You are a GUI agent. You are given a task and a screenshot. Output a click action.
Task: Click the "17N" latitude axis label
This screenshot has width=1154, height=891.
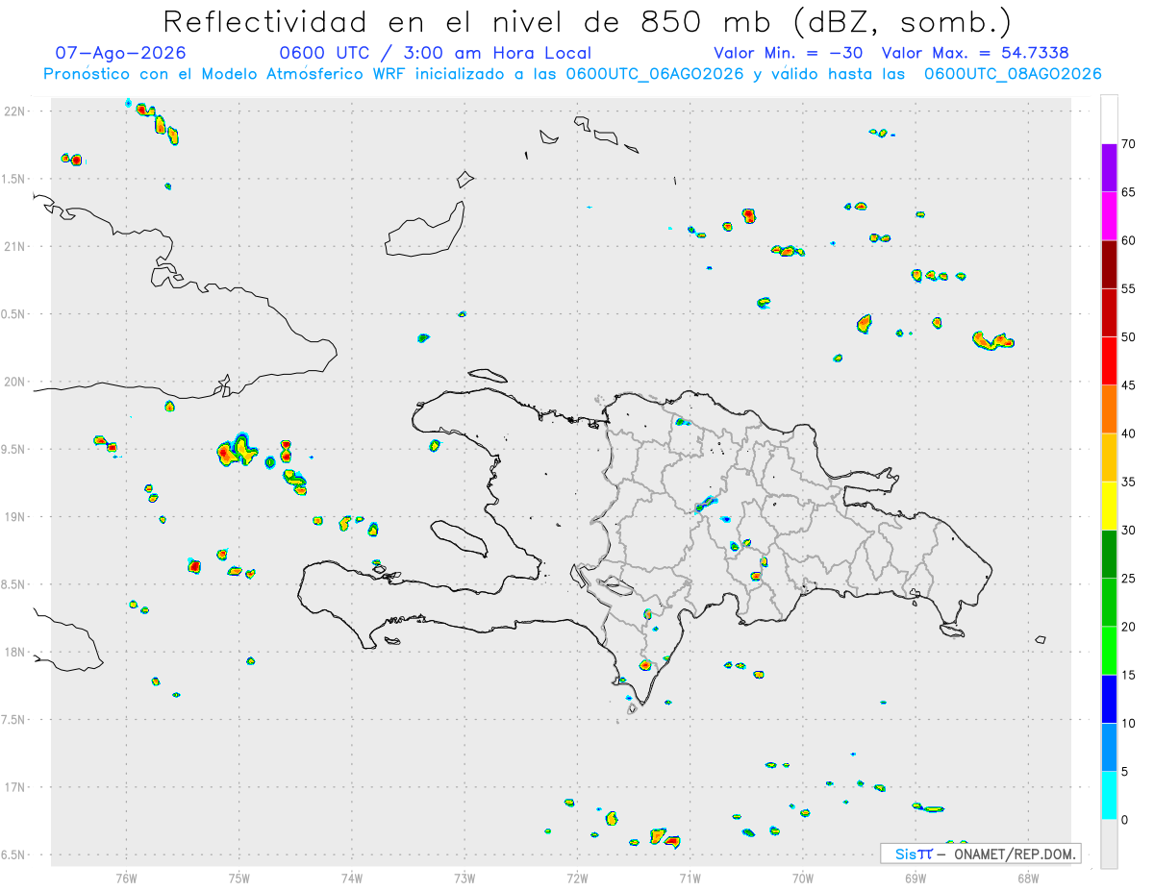[16, 787]
